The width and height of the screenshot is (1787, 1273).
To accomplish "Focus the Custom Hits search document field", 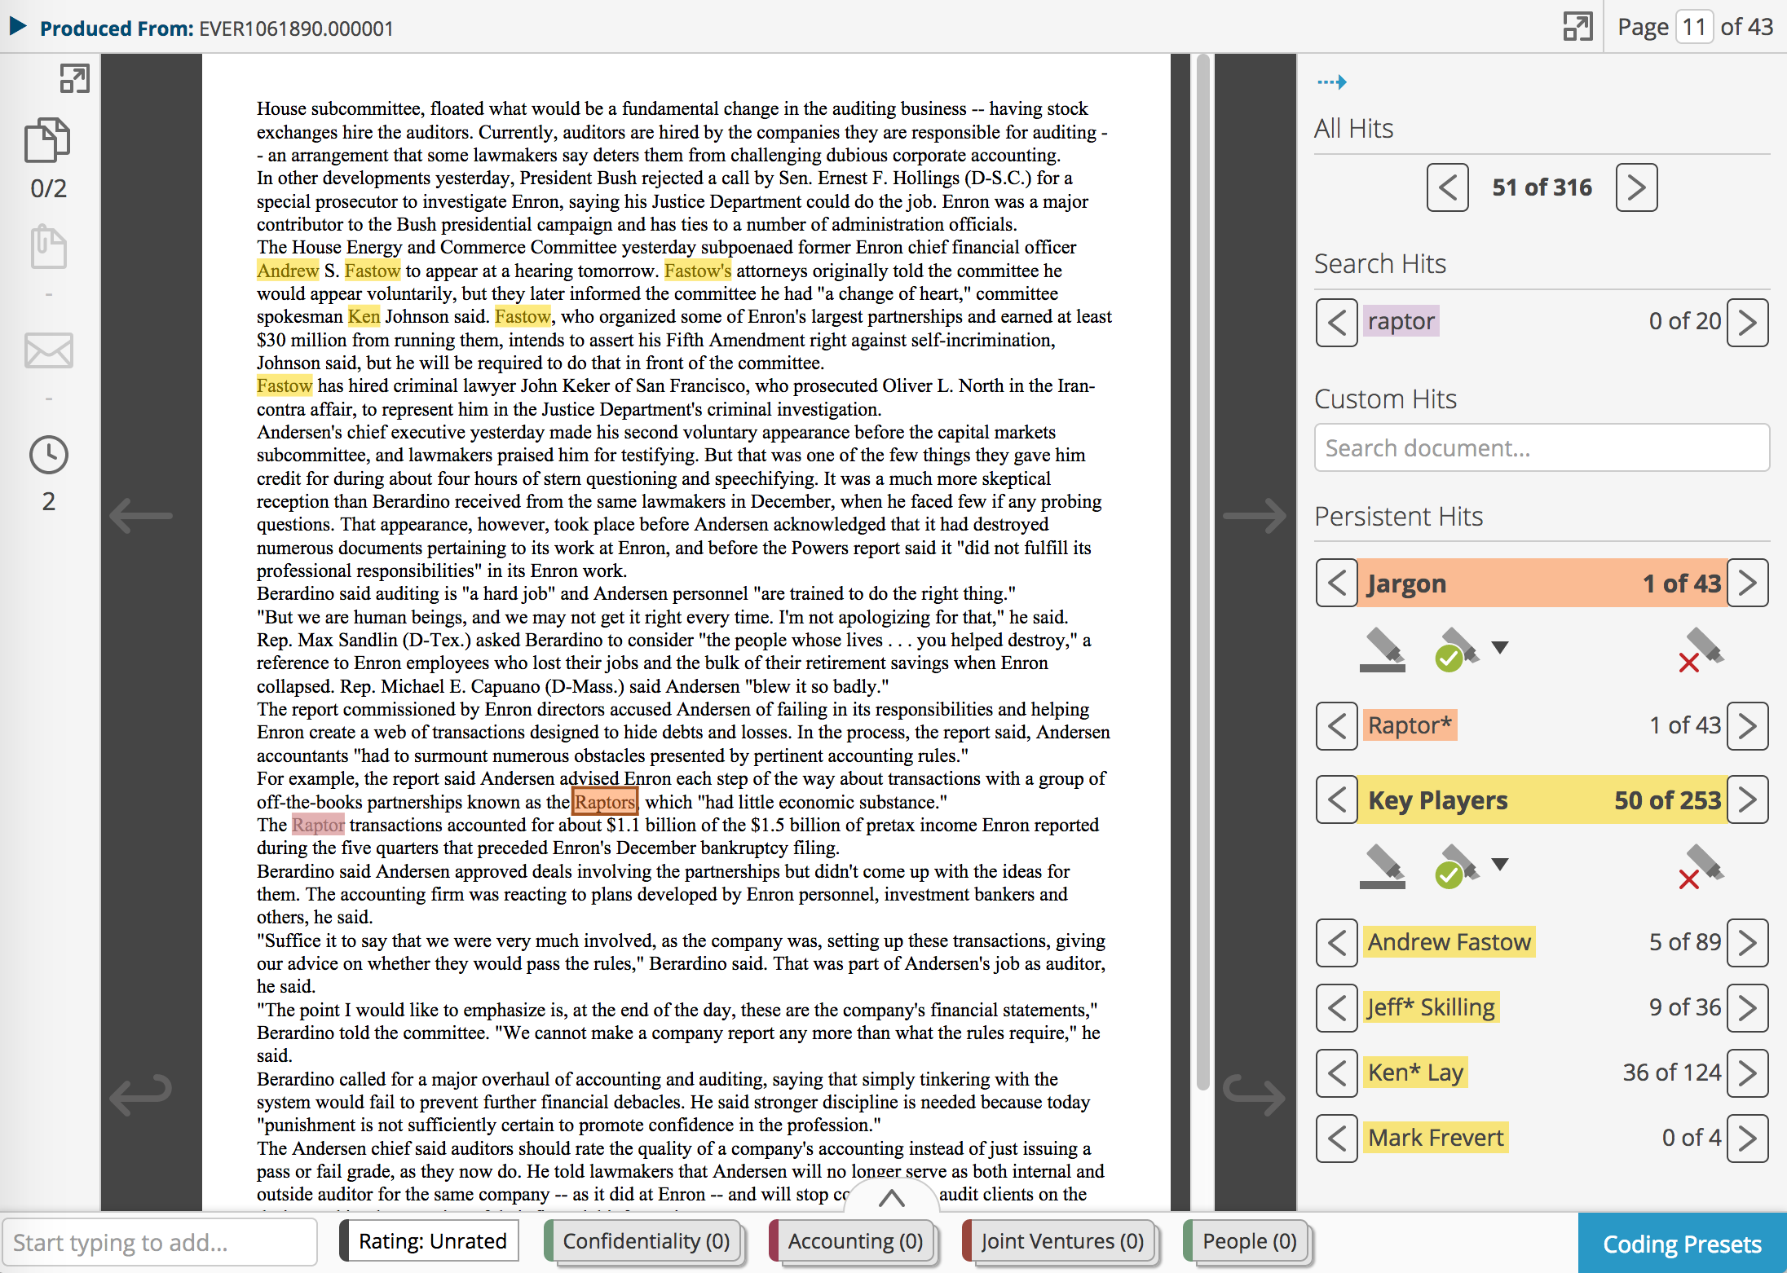I will click(1542, 447).
